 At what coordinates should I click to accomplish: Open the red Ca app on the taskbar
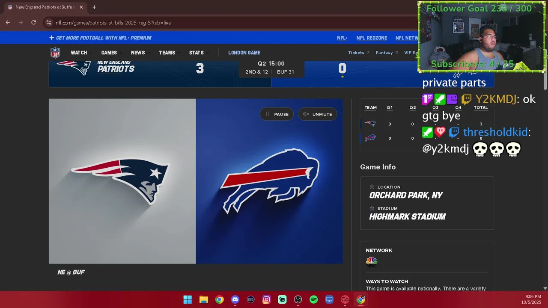coord(345,299)
